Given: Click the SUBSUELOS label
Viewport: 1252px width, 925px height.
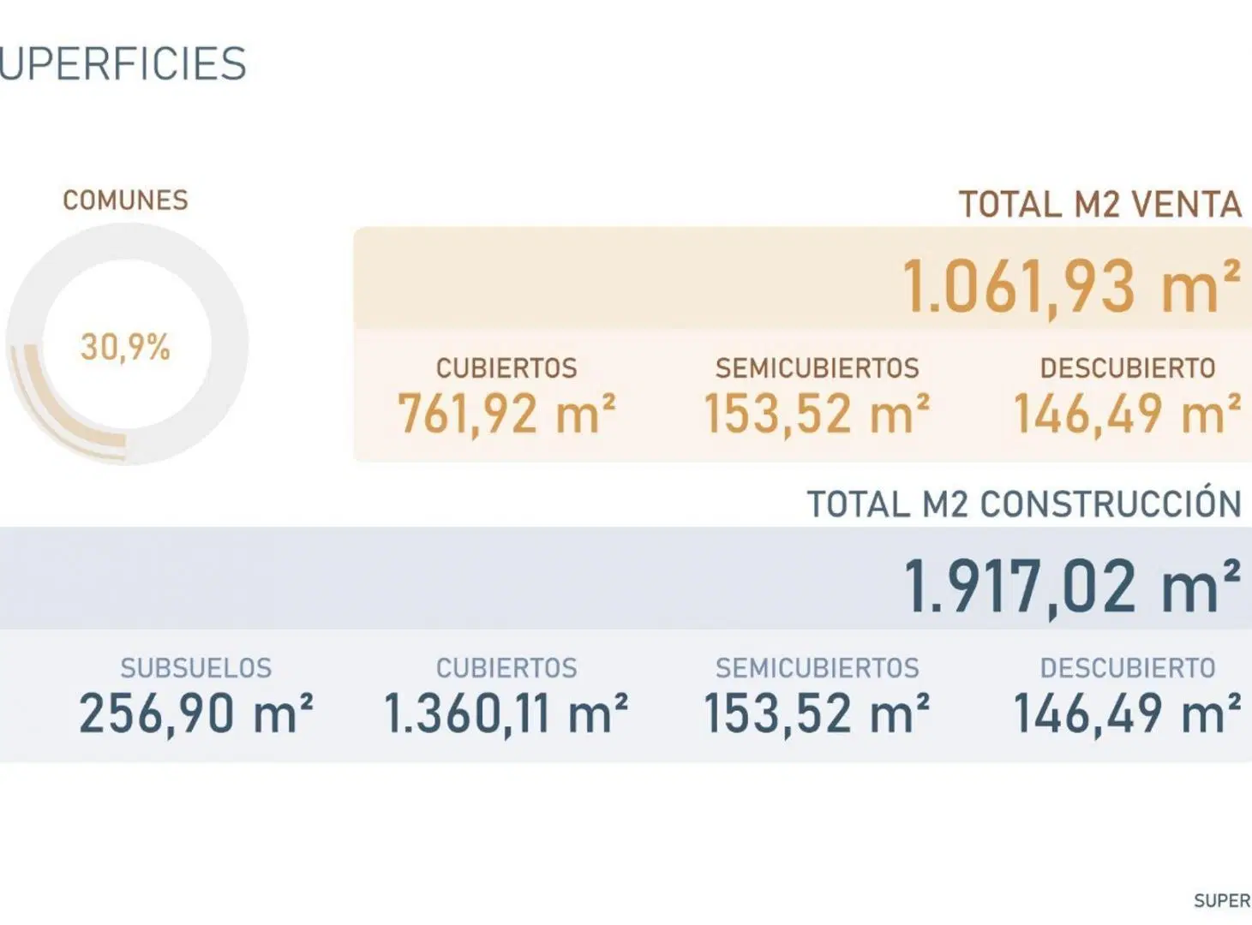Looking at the screenshot, I should [x=196, y=668].
